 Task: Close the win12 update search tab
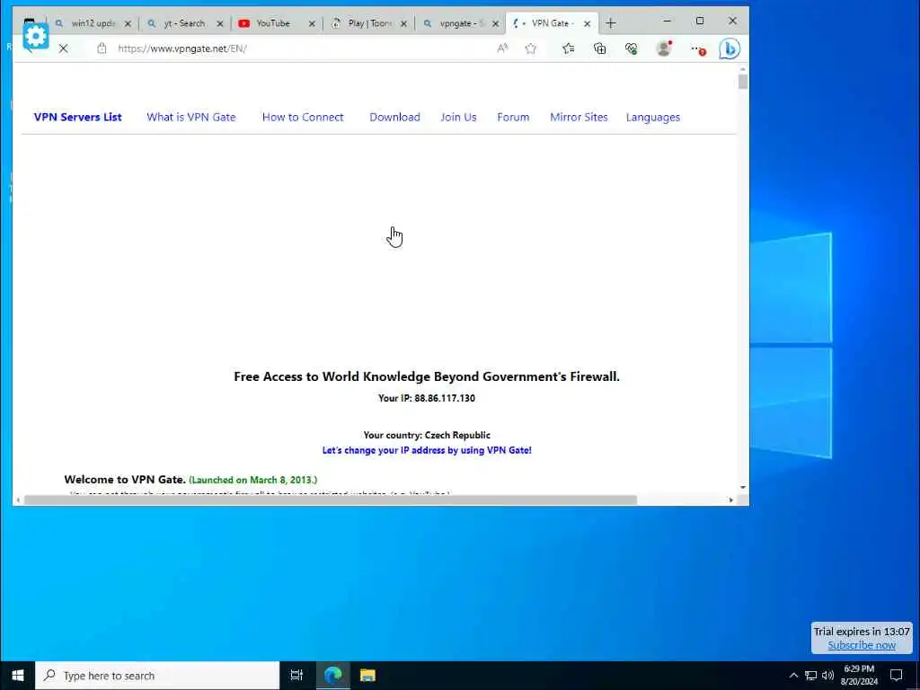[128, 23]
